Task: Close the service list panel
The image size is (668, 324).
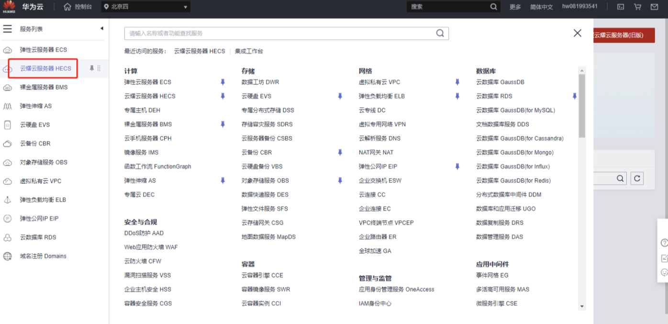Action: tap(578, 33)
